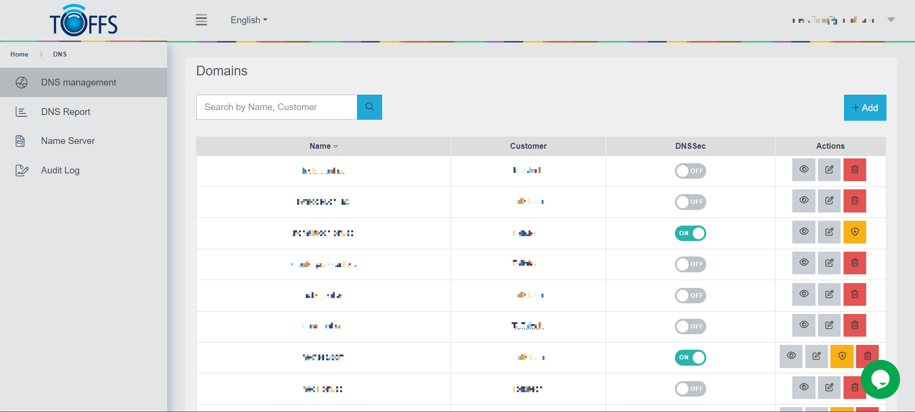Image resolution: width=915 pixels, height=412 pixels.
Task: Click the edit icon in fourth row
Action: pos(829,263)
